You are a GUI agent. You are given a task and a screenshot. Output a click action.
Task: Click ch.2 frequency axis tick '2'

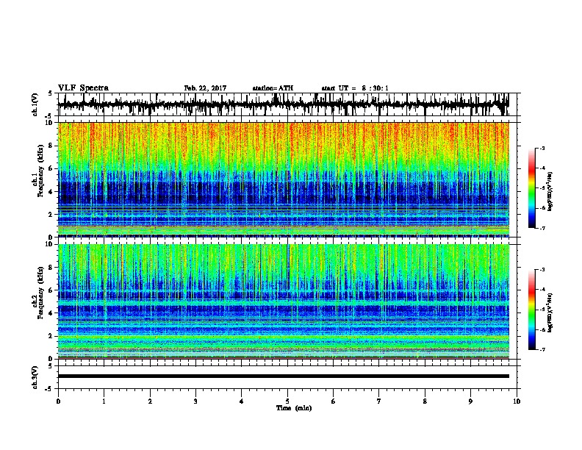click(x=51, y=336)
